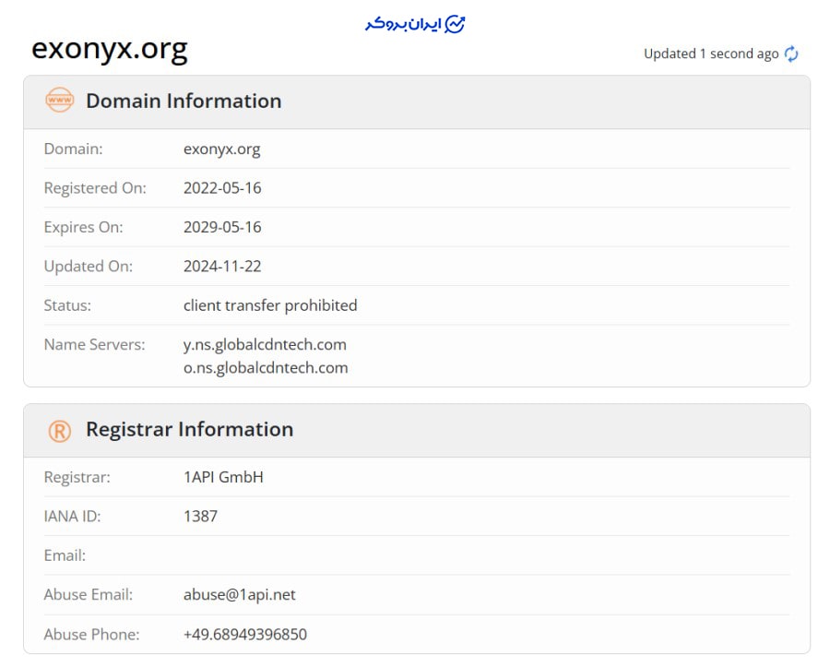This screenshot has width=830, height=667.
Task: Click name server o.ns.globalcdntech.com
Action: tap(266, 368)
